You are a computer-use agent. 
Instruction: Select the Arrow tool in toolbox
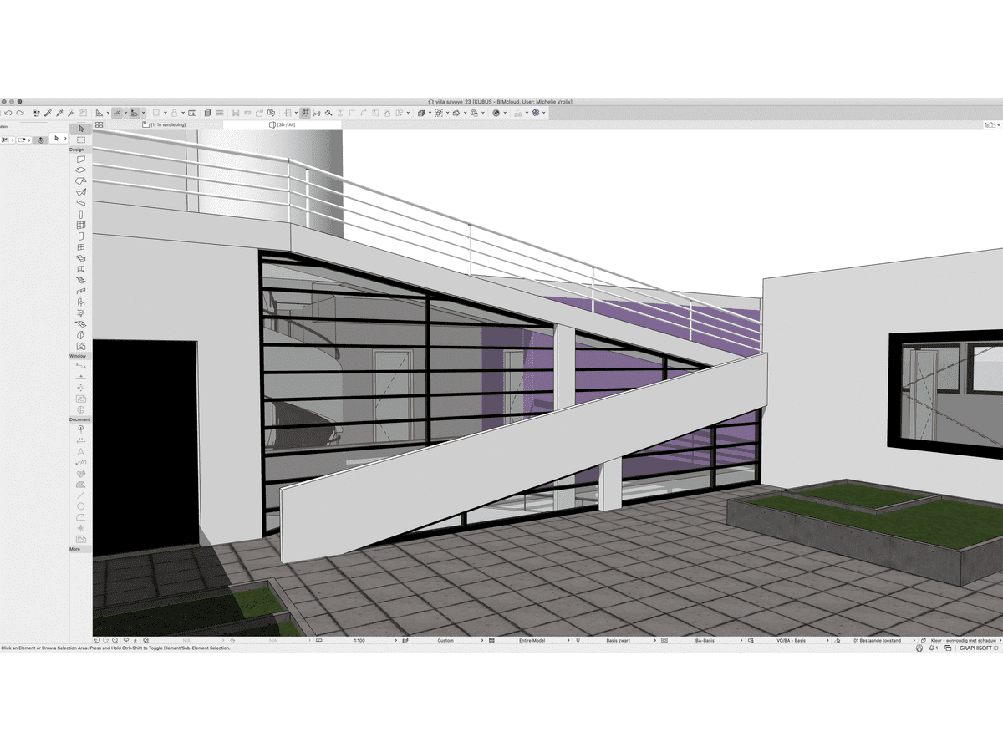[x=80, y=128]
